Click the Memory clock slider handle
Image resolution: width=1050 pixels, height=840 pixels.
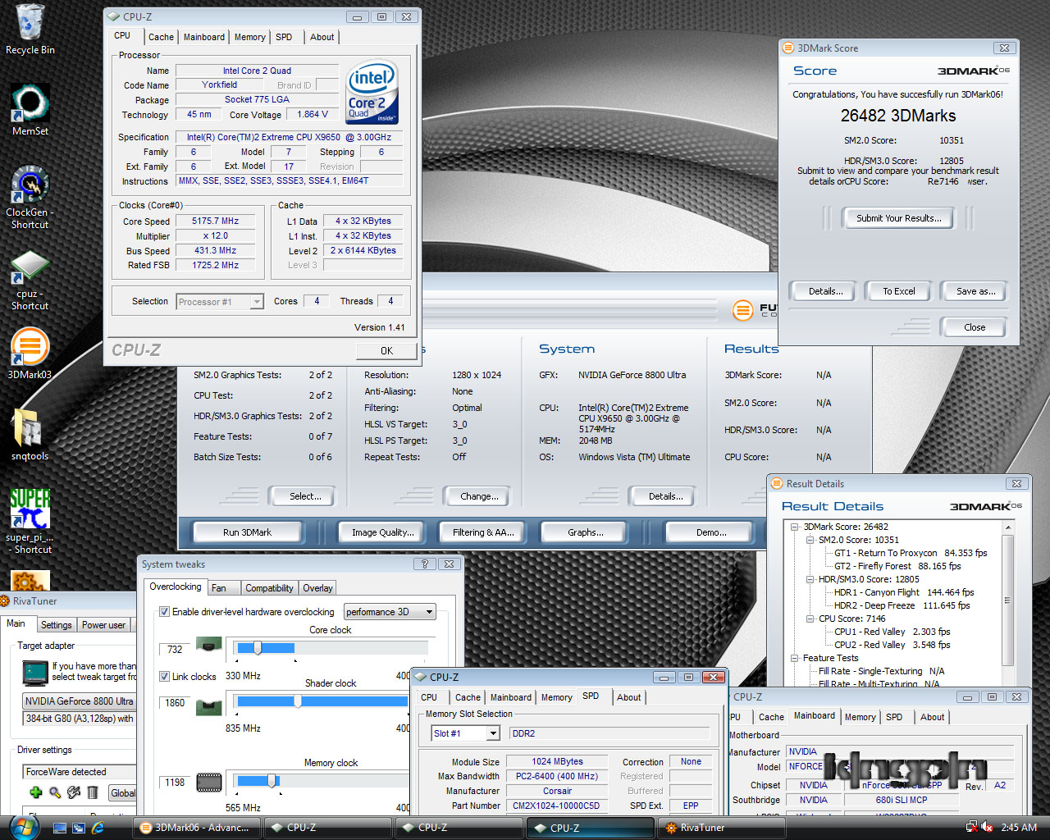[x=272, y=781]
